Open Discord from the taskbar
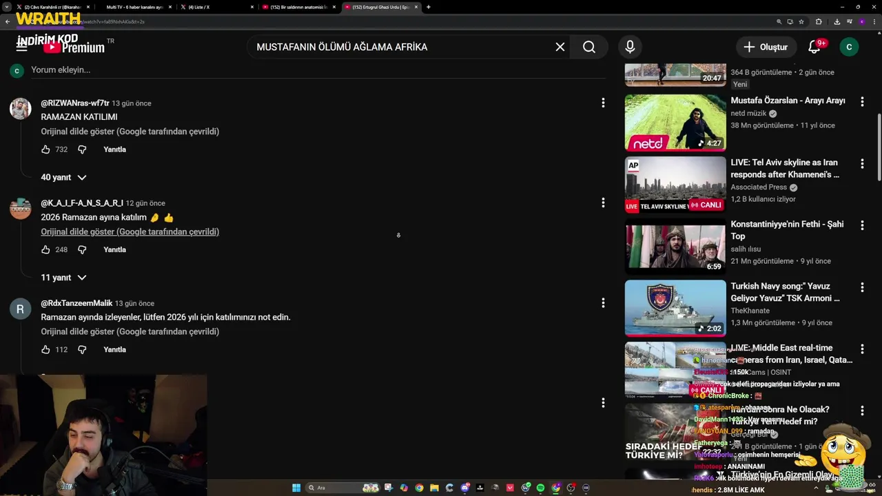882x496 pixels. point(465,488)
